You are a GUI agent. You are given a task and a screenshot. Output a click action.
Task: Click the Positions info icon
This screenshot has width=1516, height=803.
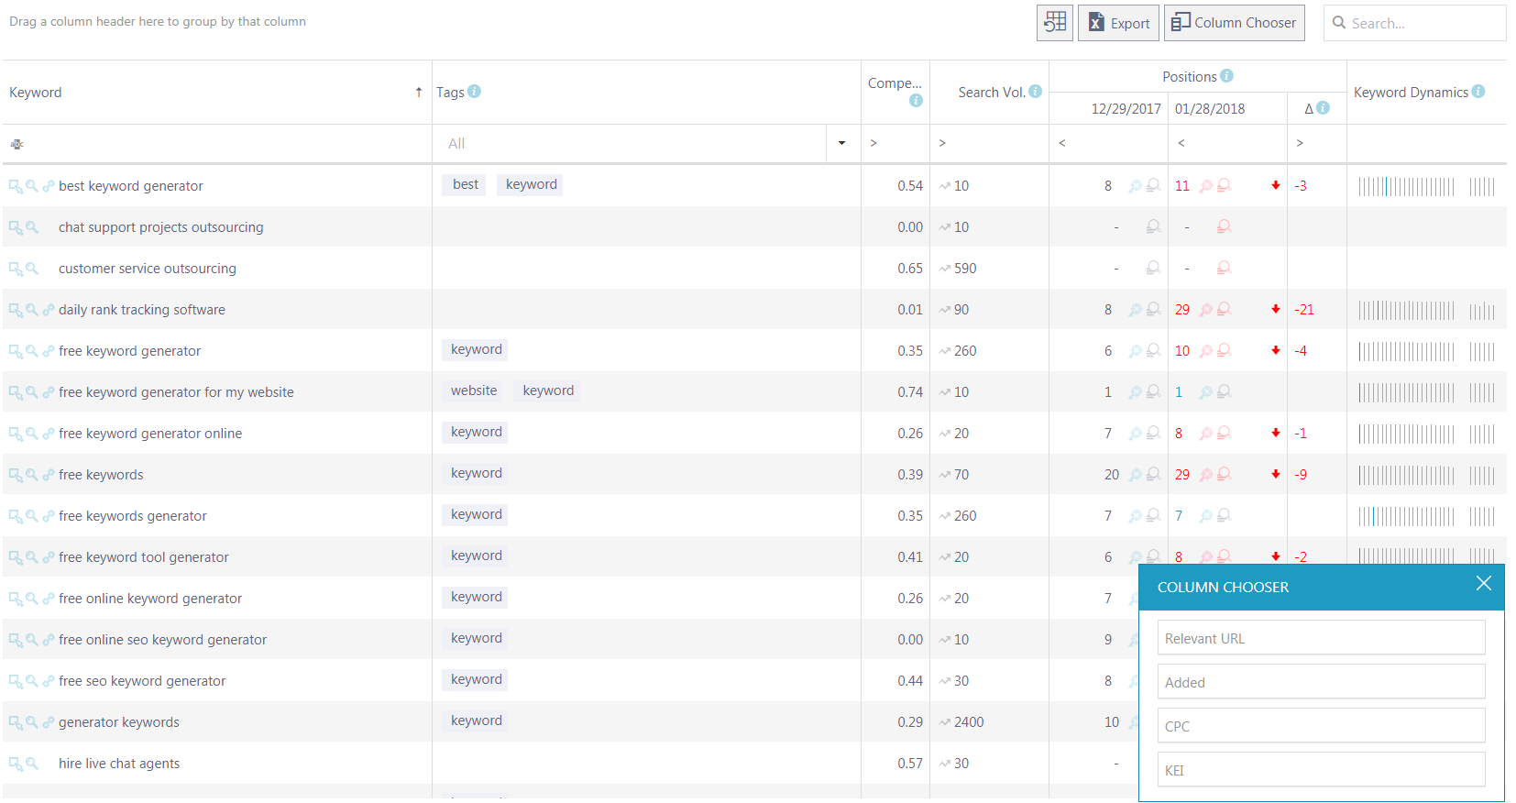(x=1226, y=75)
